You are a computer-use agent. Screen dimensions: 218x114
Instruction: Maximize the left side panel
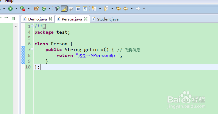pyautogui.click(x=13, y=19)
